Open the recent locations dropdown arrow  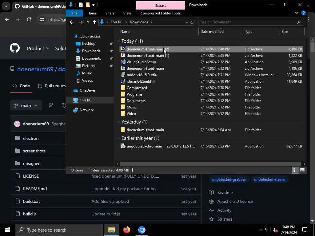(88, 22)
